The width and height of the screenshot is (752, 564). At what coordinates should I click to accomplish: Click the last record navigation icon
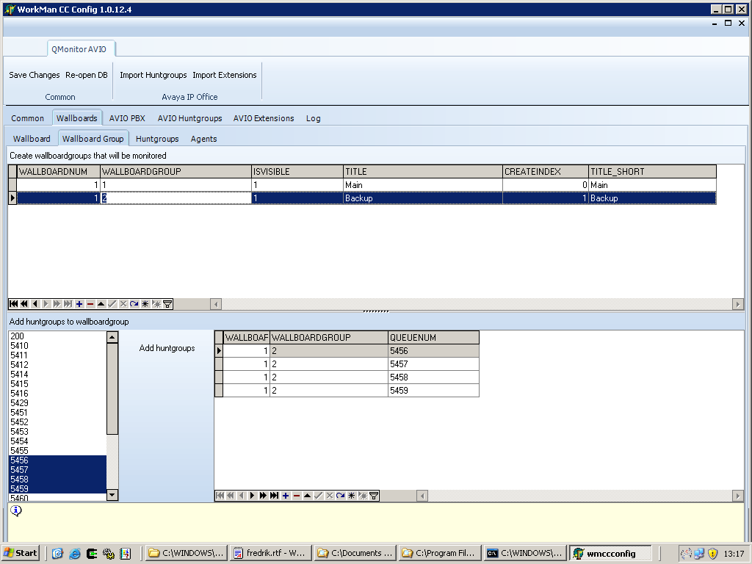[x=69, y=303]
